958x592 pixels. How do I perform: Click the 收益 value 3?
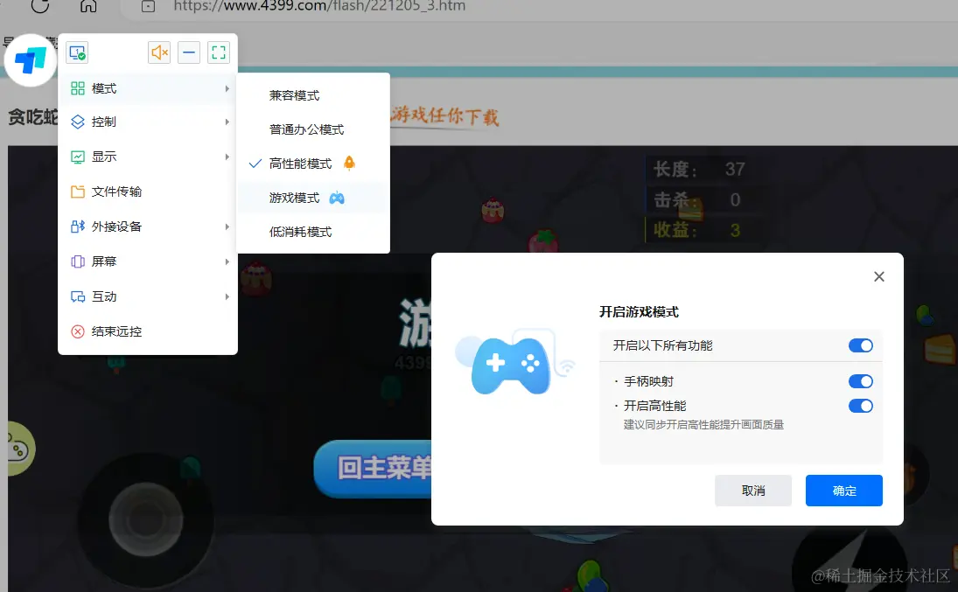pos(735,230)
